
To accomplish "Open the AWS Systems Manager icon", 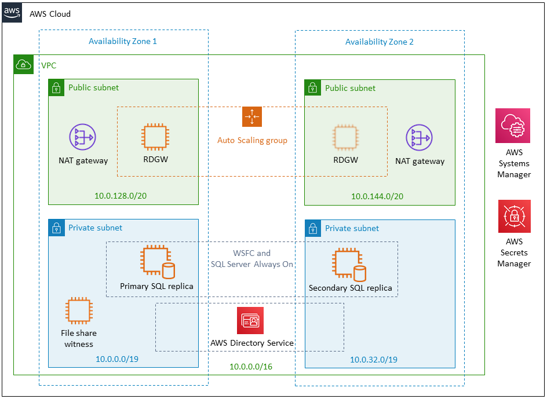I will pos(513,126).
